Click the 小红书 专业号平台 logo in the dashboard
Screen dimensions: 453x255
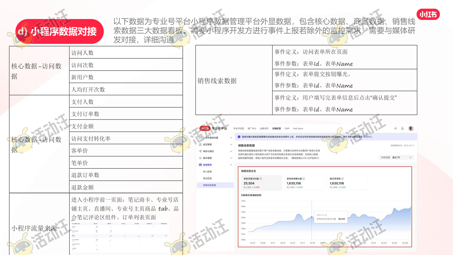(213, 128)
